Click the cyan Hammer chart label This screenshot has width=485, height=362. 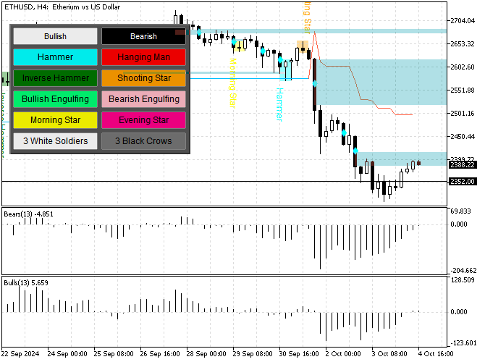279,104
